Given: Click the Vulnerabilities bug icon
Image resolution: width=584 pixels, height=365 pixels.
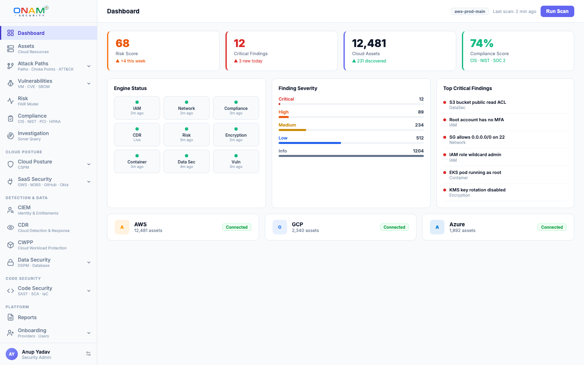Looking at the screenshot, I should (11, 84).
